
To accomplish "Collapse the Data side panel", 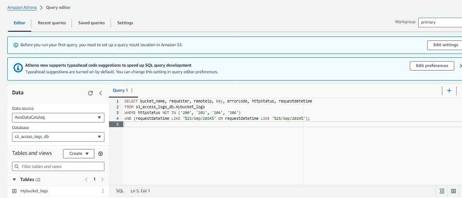I will (x=101, y=93).
